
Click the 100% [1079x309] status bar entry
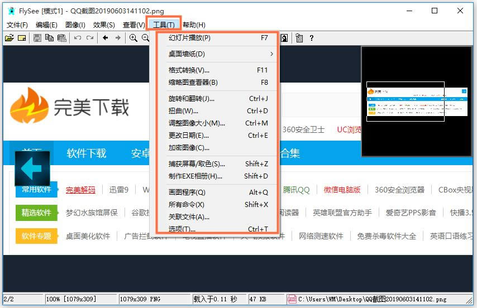coord(81,299)
